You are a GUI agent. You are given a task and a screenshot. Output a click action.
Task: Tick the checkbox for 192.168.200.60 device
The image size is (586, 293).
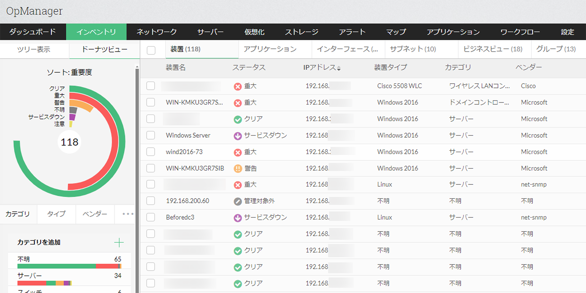(151, 201)
